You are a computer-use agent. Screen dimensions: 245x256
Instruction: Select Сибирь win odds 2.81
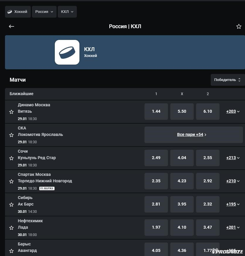156,204
